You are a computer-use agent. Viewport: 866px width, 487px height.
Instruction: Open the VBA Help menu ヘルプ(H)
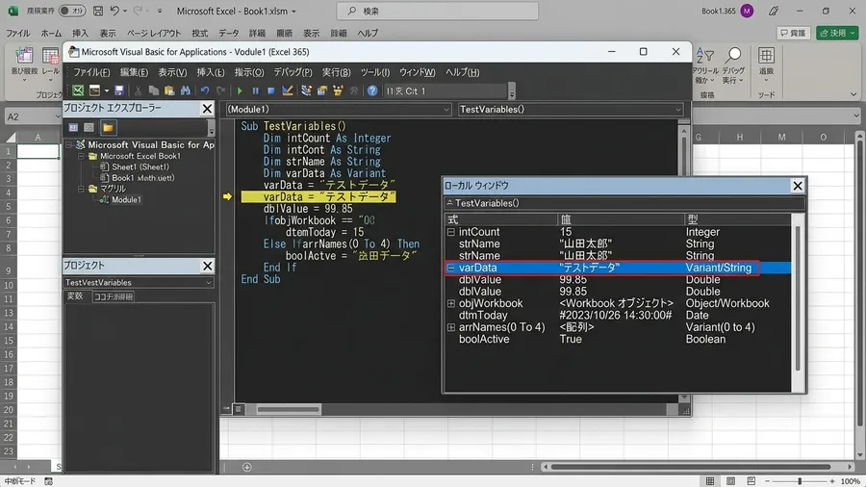tap(462, 72)
